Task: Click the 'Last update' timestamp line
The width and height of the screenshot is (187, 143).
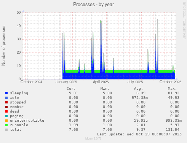Action: 139,134
